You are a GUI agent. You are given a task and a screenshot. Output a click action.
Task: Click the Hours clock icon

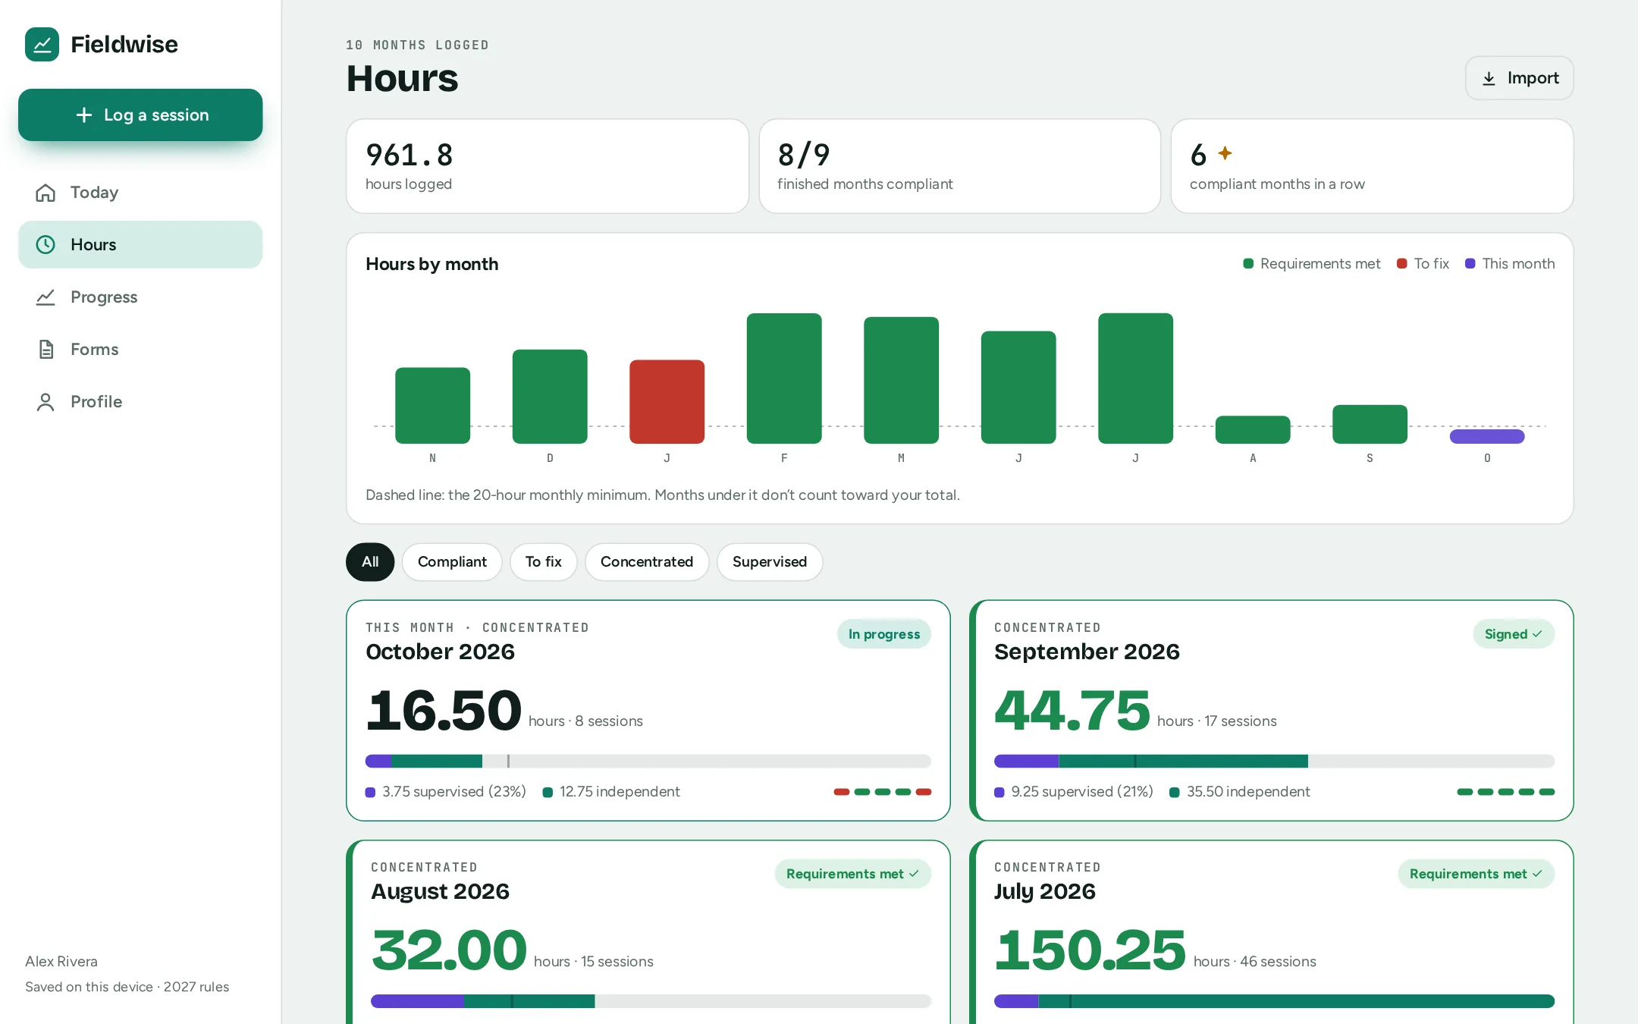(45, 244)
